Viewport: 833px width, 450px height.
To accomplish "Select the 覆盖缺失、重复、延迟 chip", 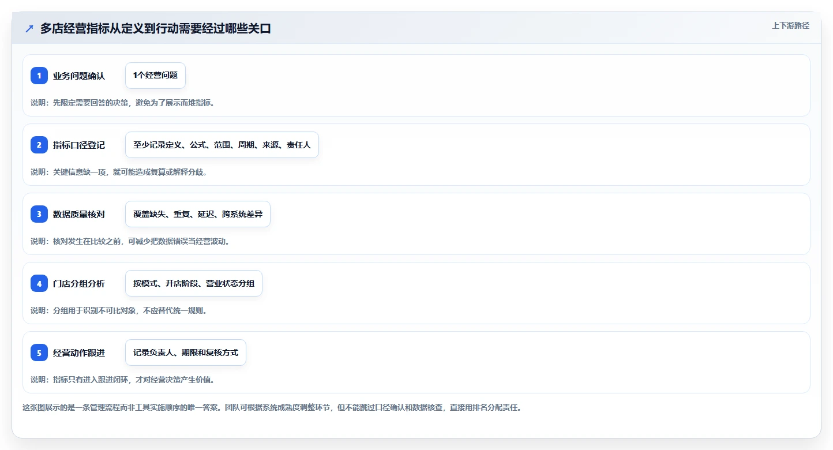I will coord(198,214).
